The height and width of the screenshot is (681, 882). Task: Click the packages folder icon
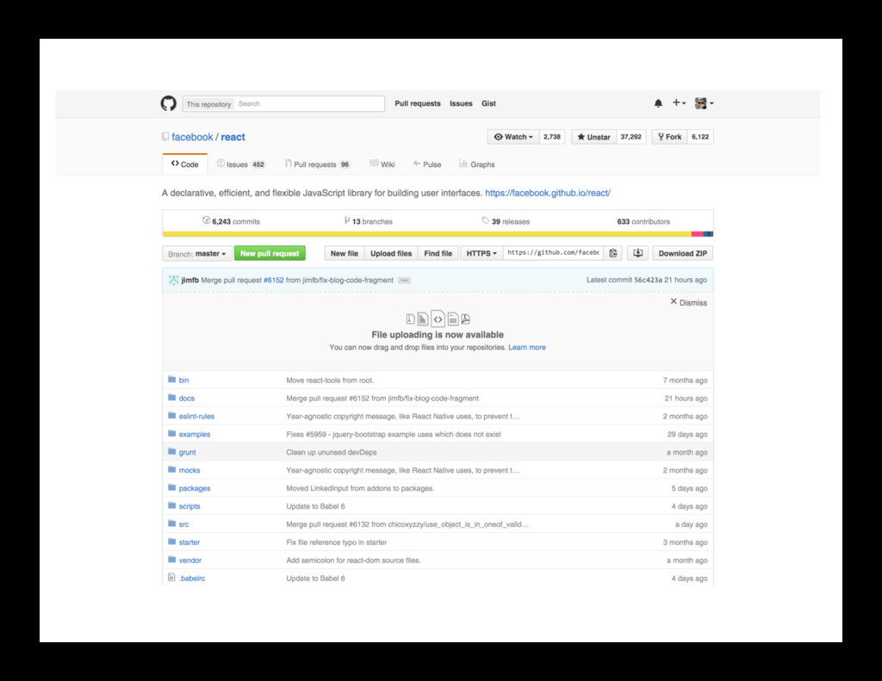(x=171, y=487)
